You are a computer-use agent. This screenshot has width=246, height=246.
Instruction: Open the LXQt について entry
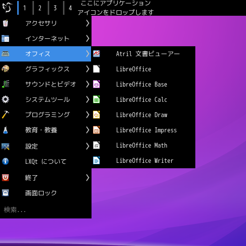[x=45, y=161]
